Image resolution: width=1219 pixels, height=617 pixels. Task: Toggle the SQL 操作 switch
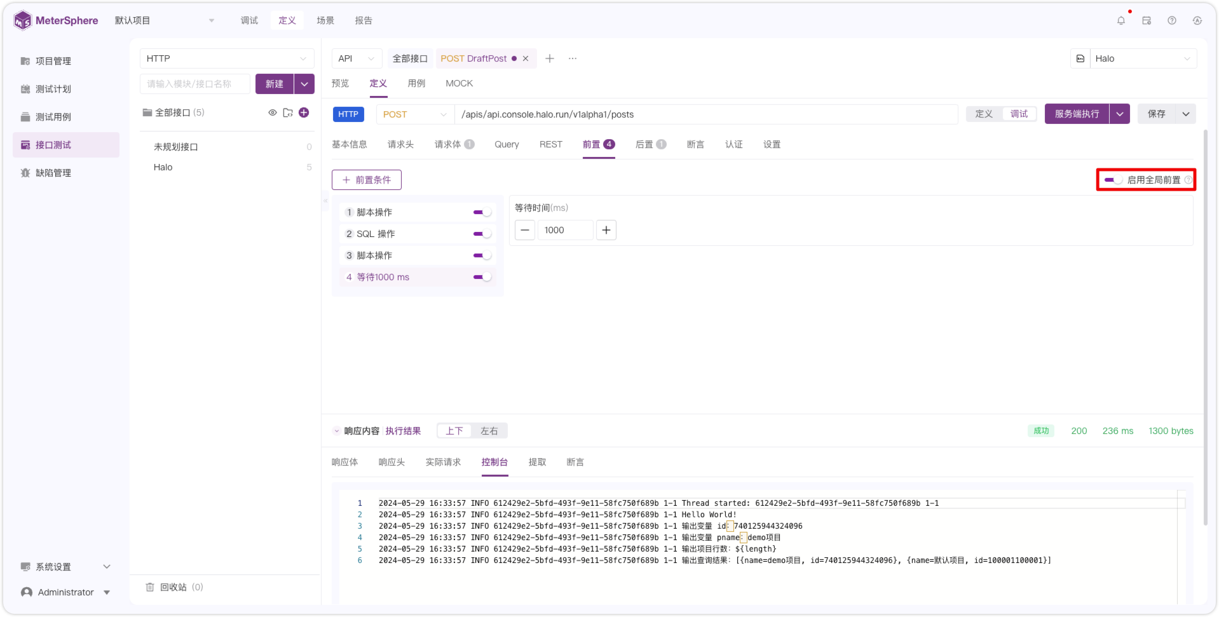[x=482, y=234]
